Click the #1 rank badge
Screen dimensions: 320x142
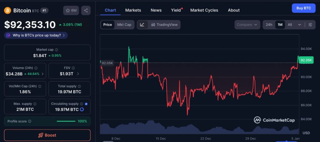[x=44, y=10]
